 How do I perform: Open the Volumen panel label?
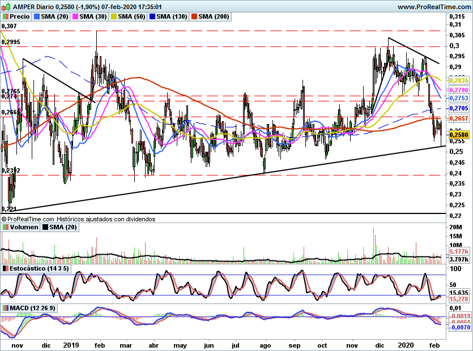(x=24, y=227)
